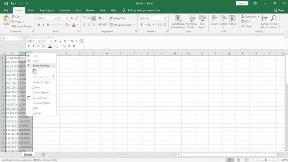Switch to the Formulas tab
The height and width of the screenshot is (162, 288).
tap(64, 10)
